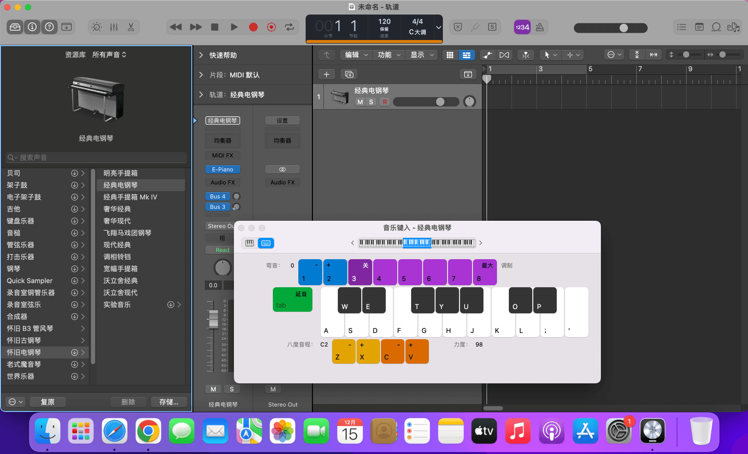748x454 pixels.
Task: Open the 功能 menu
Action: pyautogui.click(x=389, y=55)
